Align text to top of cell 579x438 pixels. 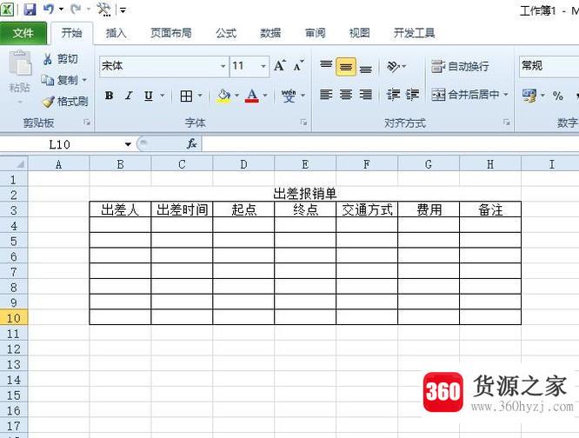(326, 66)
